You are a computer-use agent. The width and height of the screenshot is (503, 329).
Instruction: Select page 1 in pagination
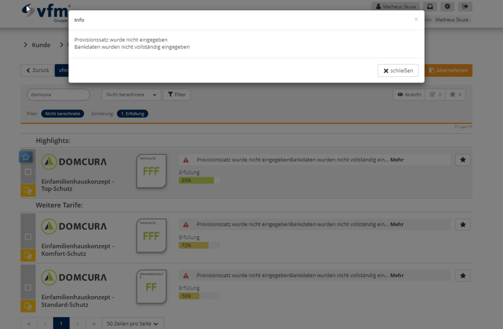(61, 324)
